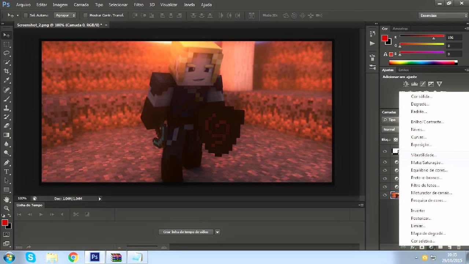469x264 pixels.
Task: Open the Linha do Tempo panel menu
Action: tap(361, 205)
